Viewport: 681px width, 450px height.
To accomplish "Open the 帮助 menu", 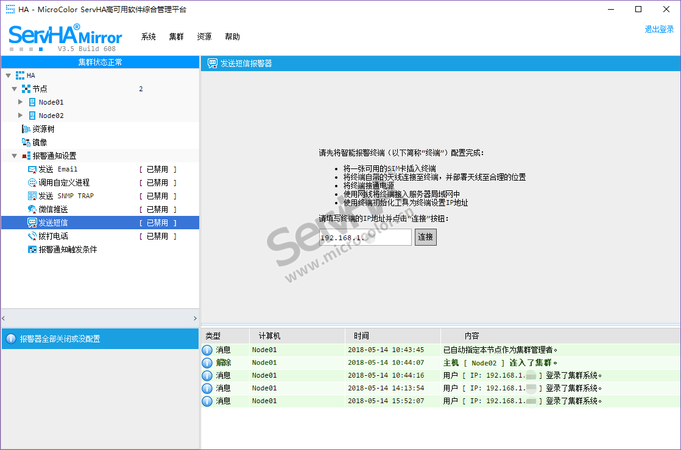I will pyautogui.click(x=232, y=36).
